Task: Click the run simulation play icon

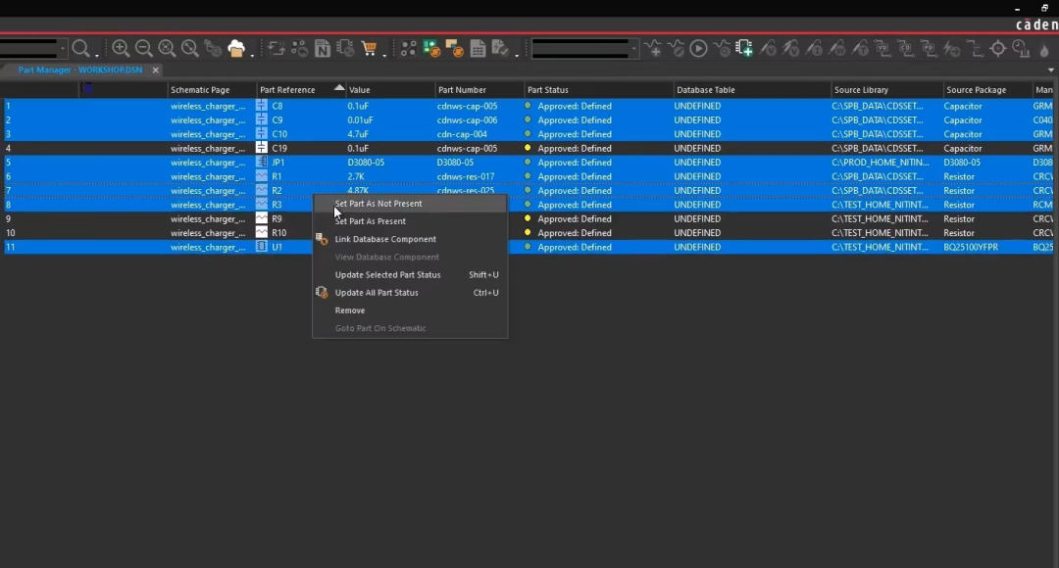Action: tap(698, 49)
